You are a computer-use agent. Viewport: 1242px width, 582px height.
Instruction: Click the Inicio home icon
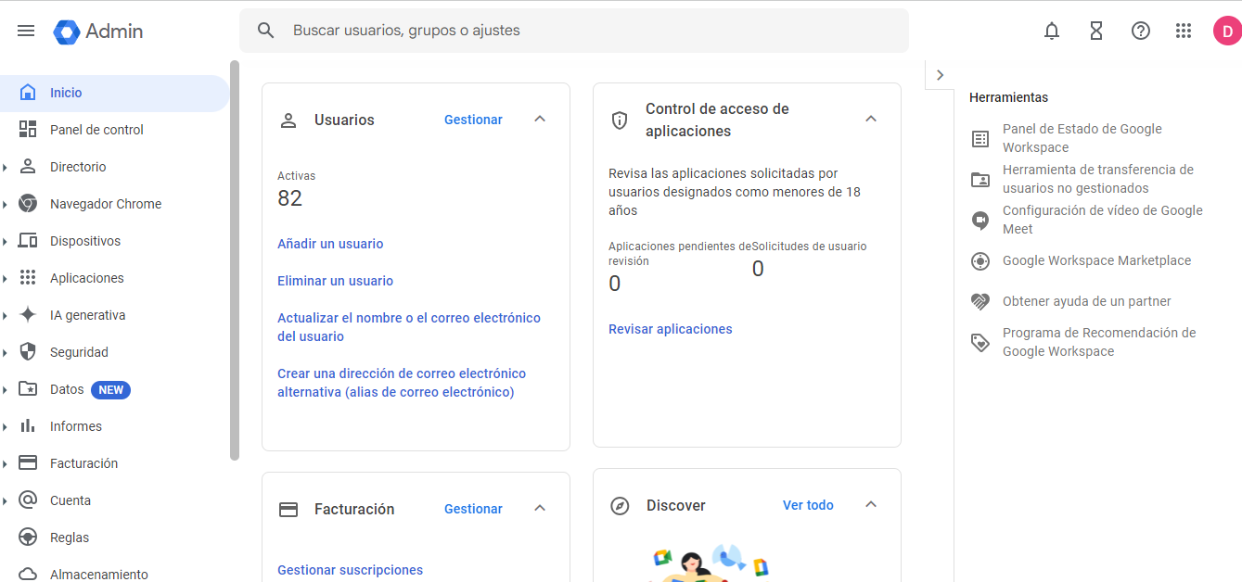[28, 93]
